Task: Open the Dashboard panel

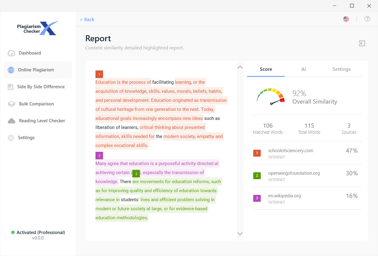Action: 29,53
